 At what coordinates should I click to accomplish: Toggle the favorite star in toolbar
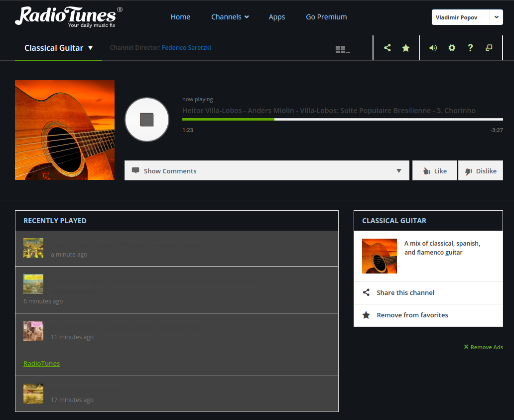[x=406, y=48]
